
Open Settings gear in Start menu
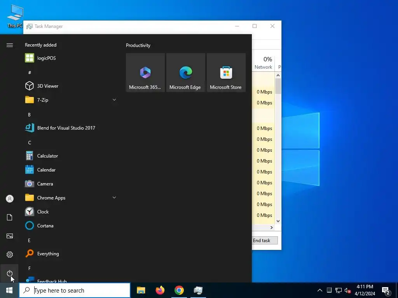(x=10, y=255)
